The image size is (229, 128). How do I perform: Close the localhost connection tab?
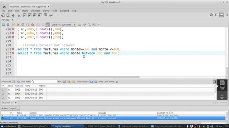click(x=48, y=6)
